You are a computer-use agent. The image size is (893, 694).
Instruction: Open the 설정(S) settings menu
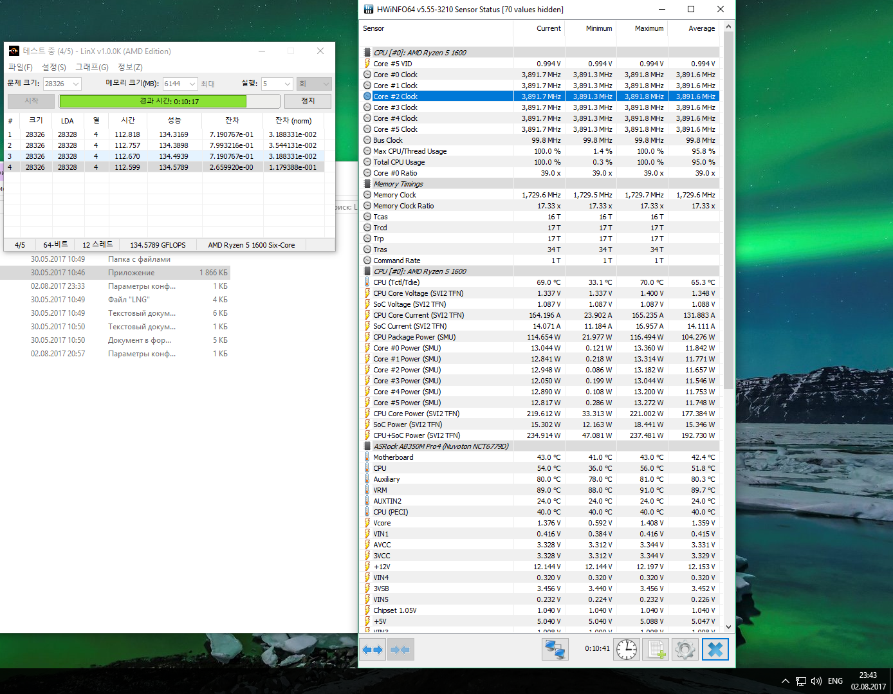tap(54, 67)
